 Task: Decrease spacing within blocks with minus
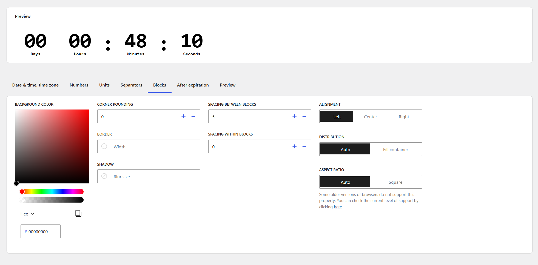point(304,146)
